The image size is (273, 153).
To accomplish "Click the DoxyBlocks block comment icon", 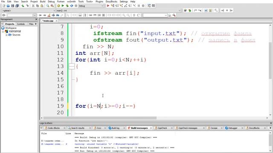I will click(x=195, y=11).
